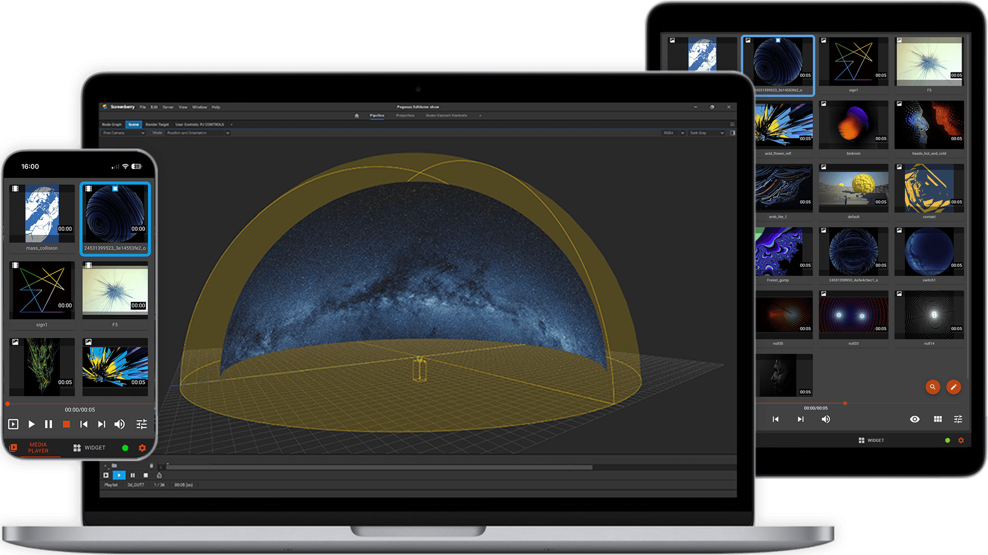Toggle the preview eye icon on the tablet
The height and width of the screenshot is (555, 988).
tap(916, 419)
